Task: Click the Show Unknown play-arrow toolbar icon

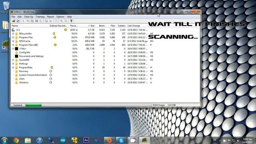Action: [23, 21]
